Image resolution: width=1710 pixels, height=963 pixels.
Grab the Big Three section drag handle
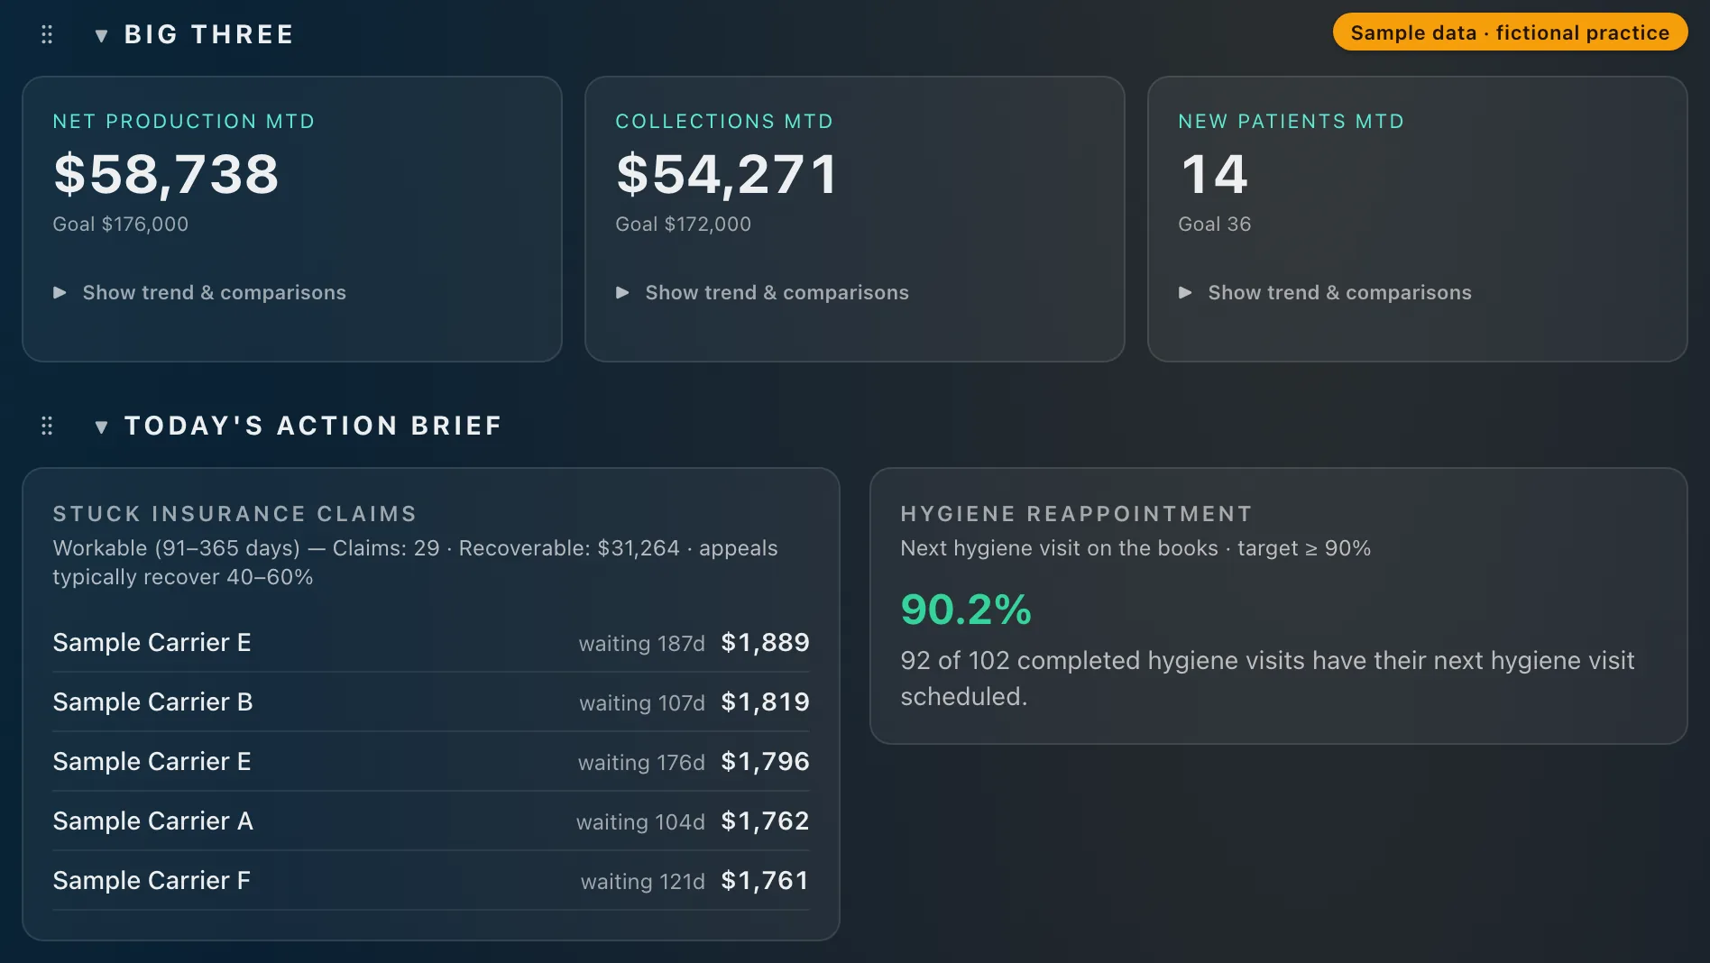[x=47, y=34]
